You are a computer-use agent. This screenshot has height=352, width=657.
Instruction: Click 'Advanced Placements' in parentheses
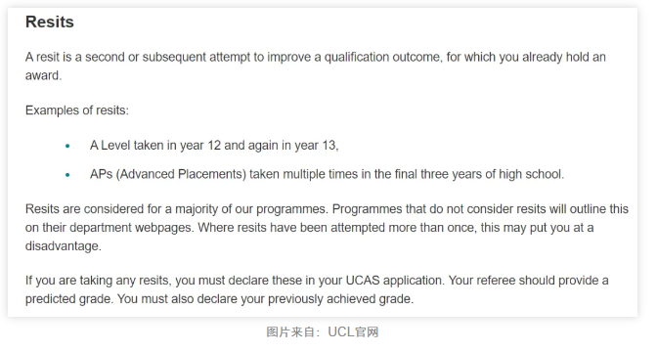pyautogui.click(x=181, y=174)
